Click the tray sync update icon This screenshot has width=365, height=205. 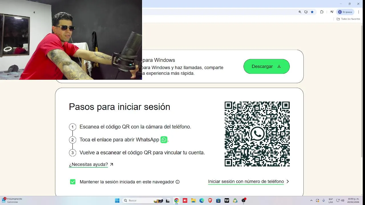317,200
